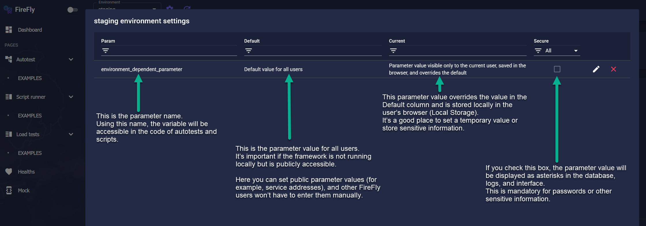Open the EXAMPLES item under Load tests
This screenshot has height=226, width=646.
(30, 153)
